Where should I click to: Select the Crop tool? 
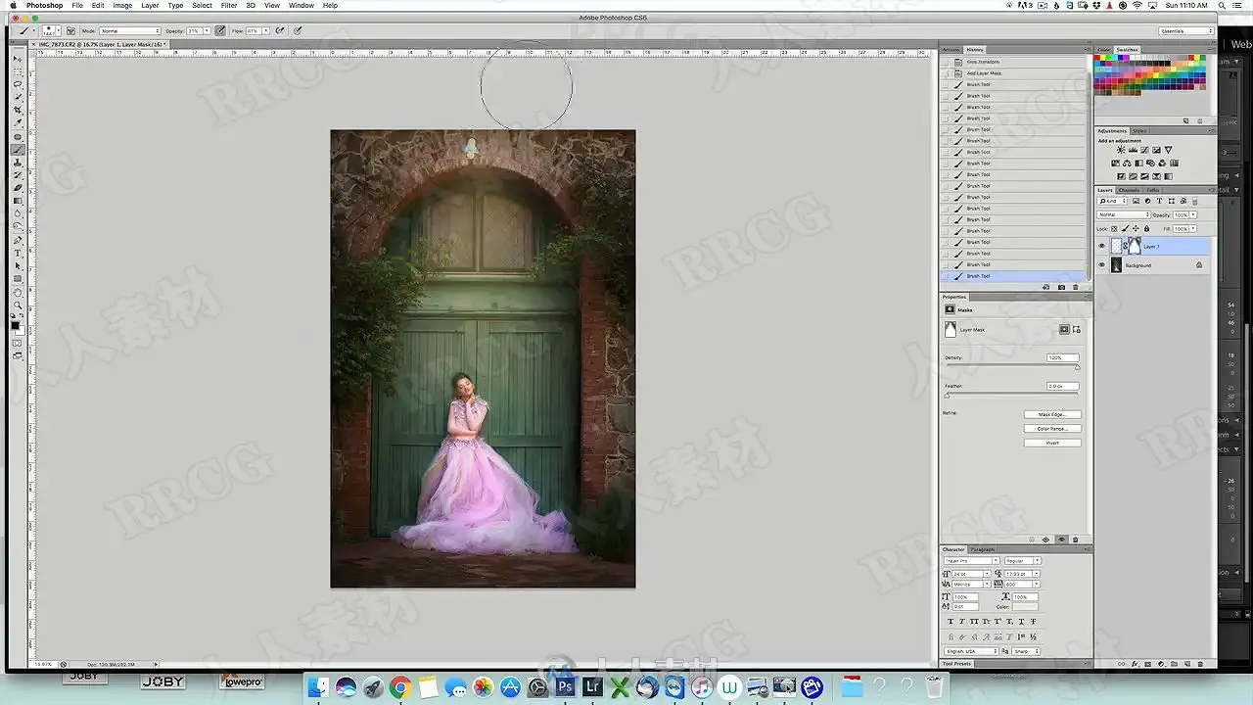click(x=18, y=111)
